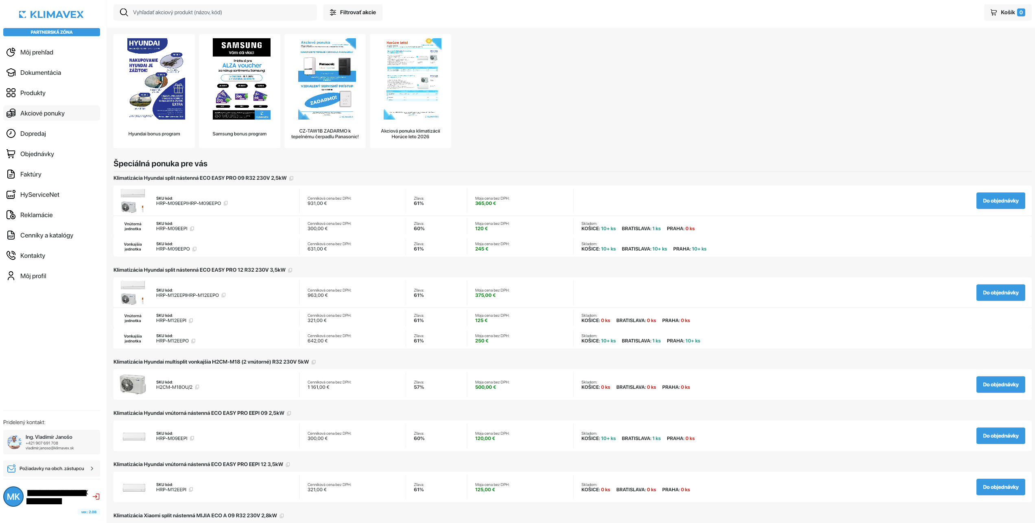Click the mail icon in Požiadavky row
This screenshot has height=523, width=1035.
[x=11, y=469]
